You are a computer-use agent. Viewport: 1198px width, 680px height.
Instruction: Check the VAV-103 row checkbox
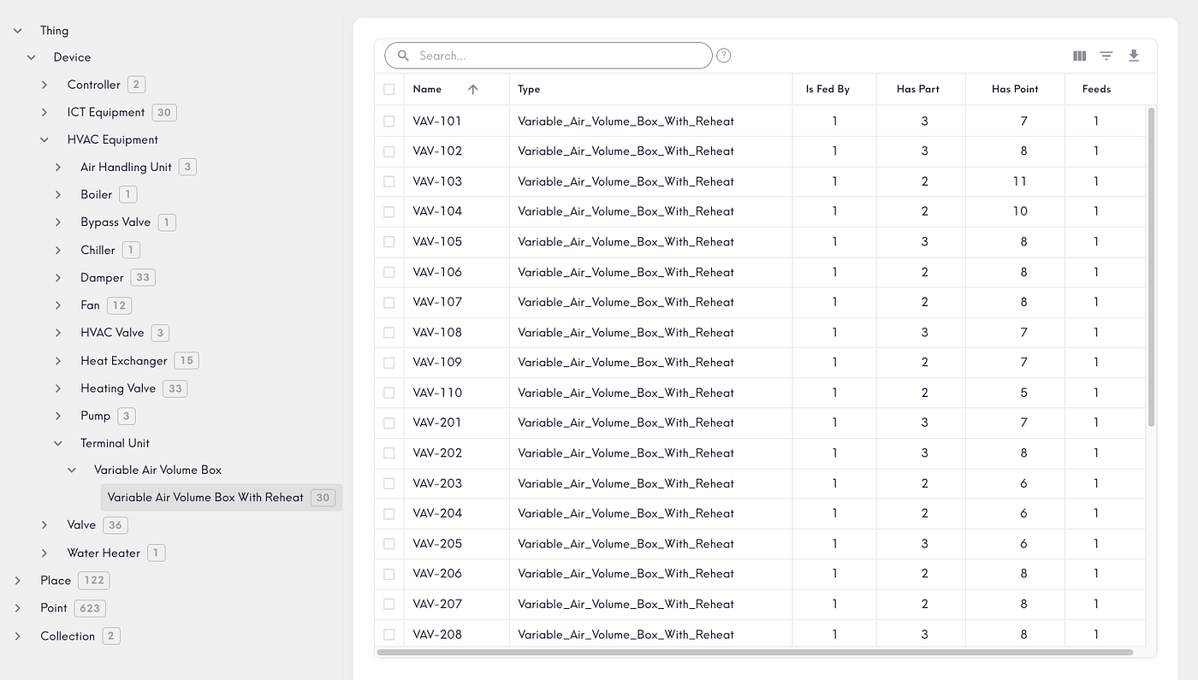pyautogui.click(x=389, y=181)
